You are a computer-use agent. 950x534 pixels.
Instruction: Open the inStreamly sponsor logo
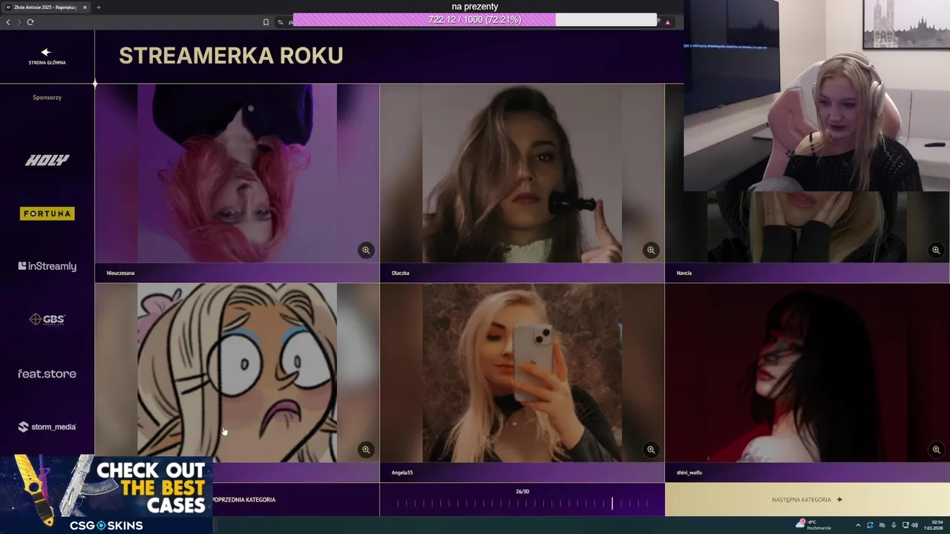pos(47,266)
